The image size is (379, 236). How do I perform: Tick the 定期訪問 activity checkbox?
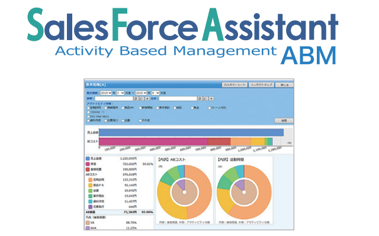point(88,108)
